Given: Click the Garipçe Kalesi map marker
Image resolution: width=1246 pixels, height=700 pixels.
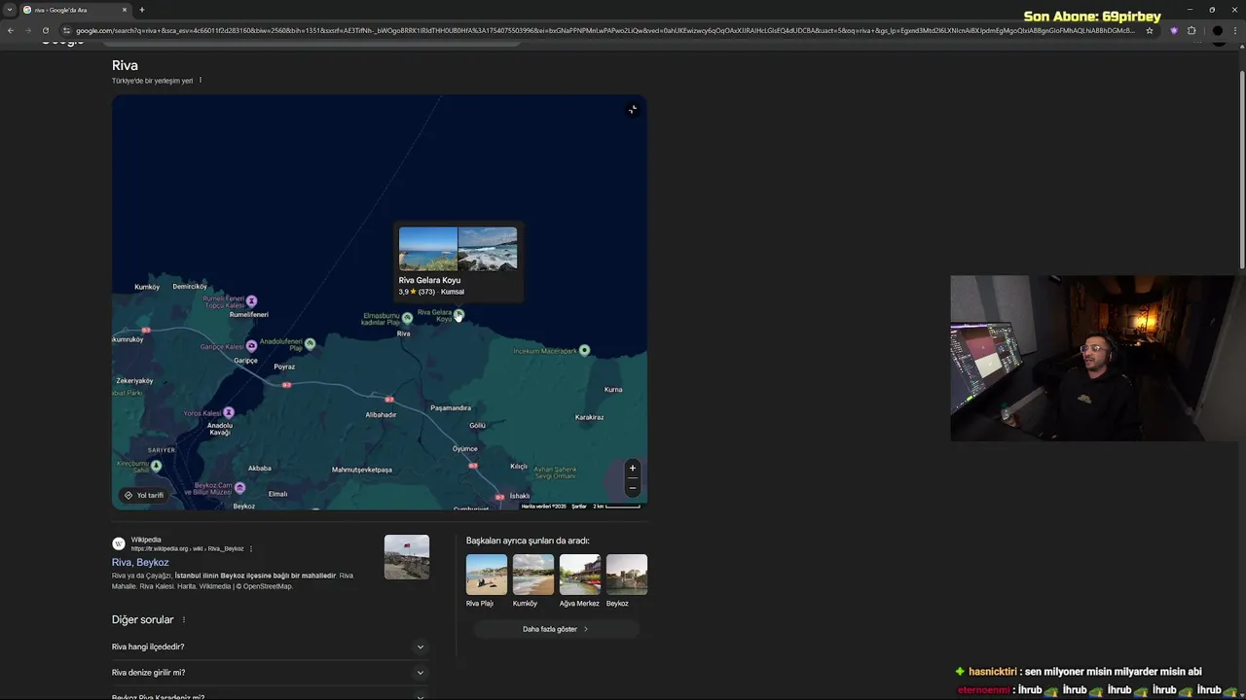Looking at the screenshot, I should pos(251,346).
